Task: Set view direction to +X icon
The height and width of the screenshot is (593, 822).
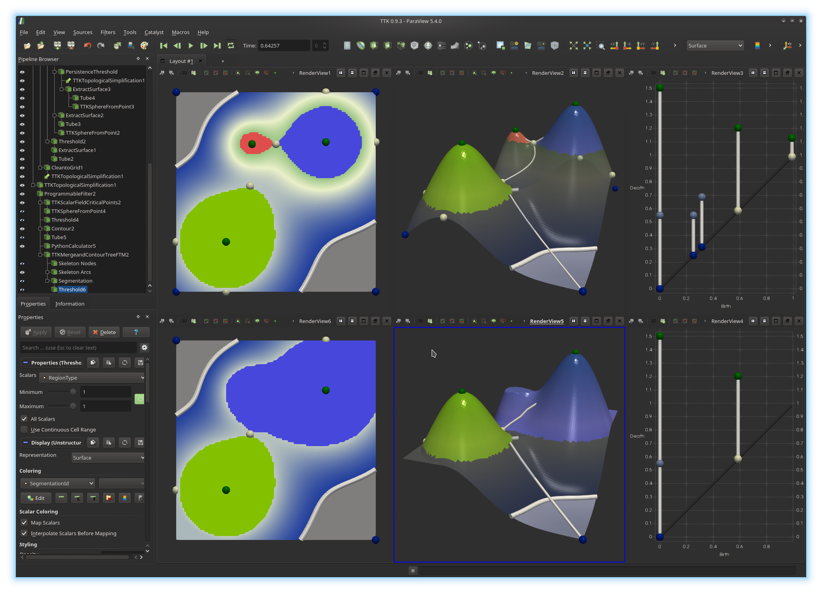Action: [614, 46]
